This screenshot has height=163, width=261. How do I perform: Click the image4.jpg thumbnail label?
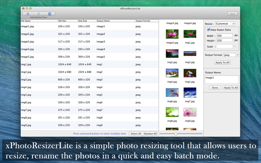tap(190, 23)
